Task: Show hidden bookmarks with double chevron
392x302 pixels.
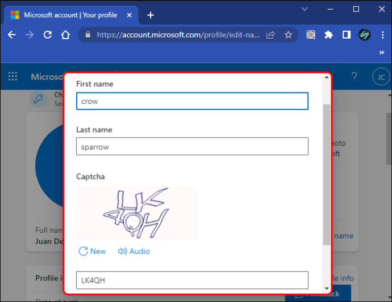Action: coord(382,52)
